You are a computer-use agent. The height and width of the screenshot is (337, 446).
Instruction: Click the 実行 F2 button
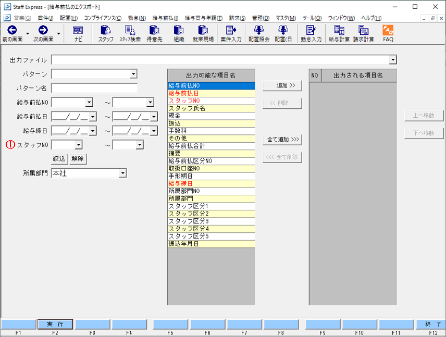pos(55,324)
